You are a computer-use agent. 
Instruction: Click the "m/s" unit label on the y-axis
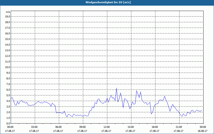point(8,12)
